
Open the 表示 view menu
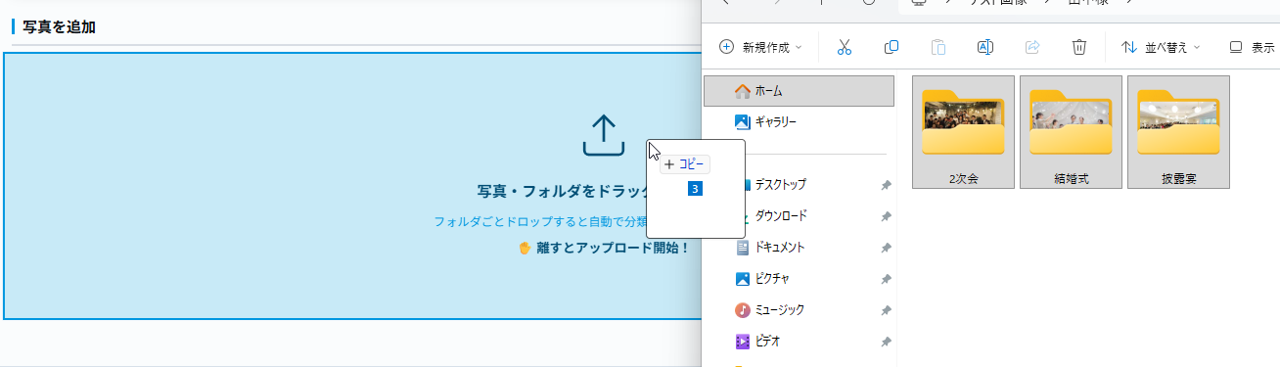(1253, 47)
